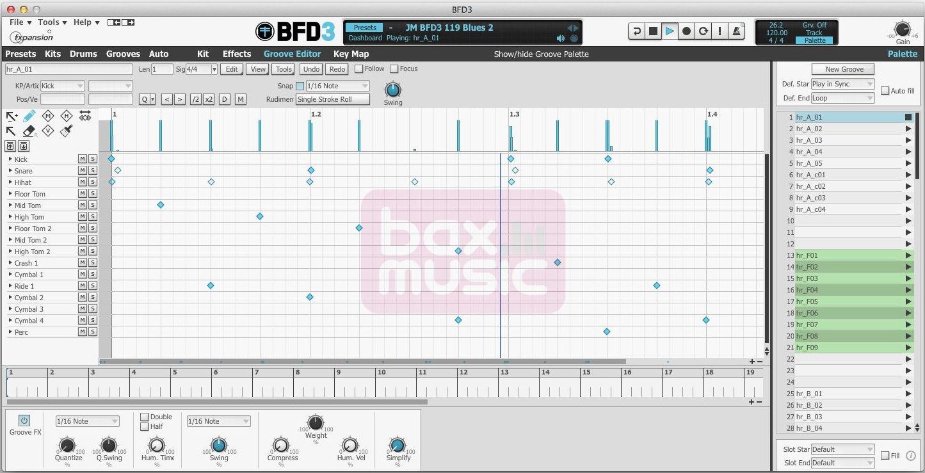Open the Def. End Loop dropdown

842,98
